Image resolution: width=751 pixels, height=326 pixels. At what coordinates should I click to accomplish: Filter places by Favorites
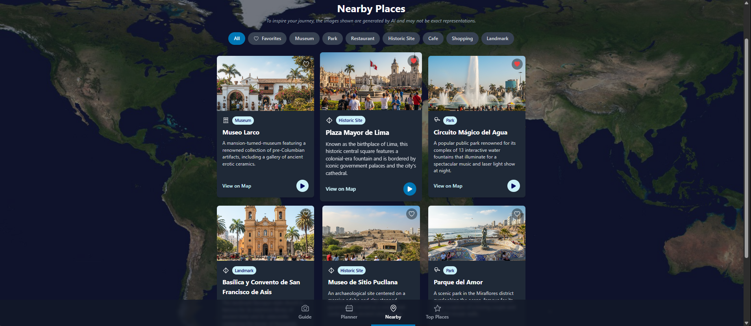[x=267, y=39]
